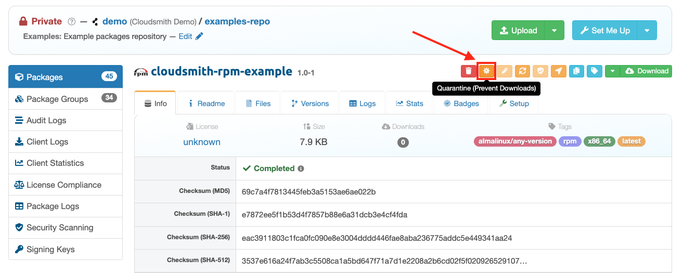Click the Set Me Up button

coord(604,30)
